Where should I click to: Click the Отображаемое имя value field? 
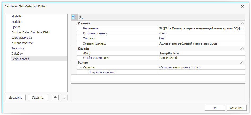[x=201, y=58]
